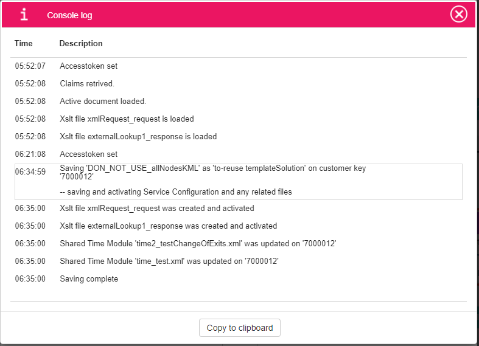
Task: Click the Time column header
Action: pos(24,44)
